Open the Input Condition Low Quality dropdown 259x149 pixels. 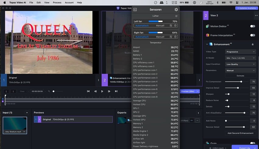pos(240,64)
